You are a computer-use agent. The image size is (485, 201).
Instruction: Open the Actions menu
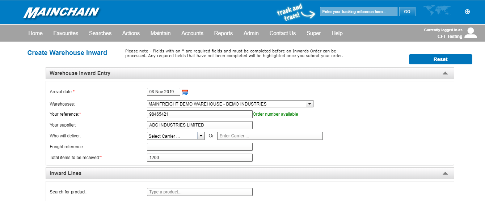pyautogui.click(x=131, y=33)
